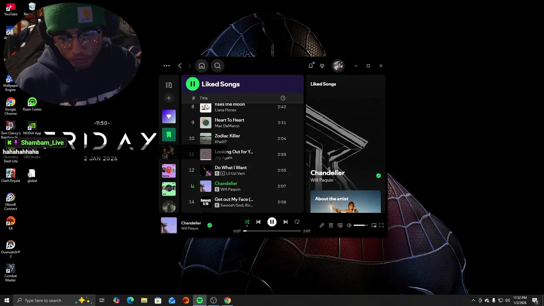This screenshot has height=306, width=544.
Task: Open Overwatch 2 desktop shortcut
Action: (x=11, y=249)
